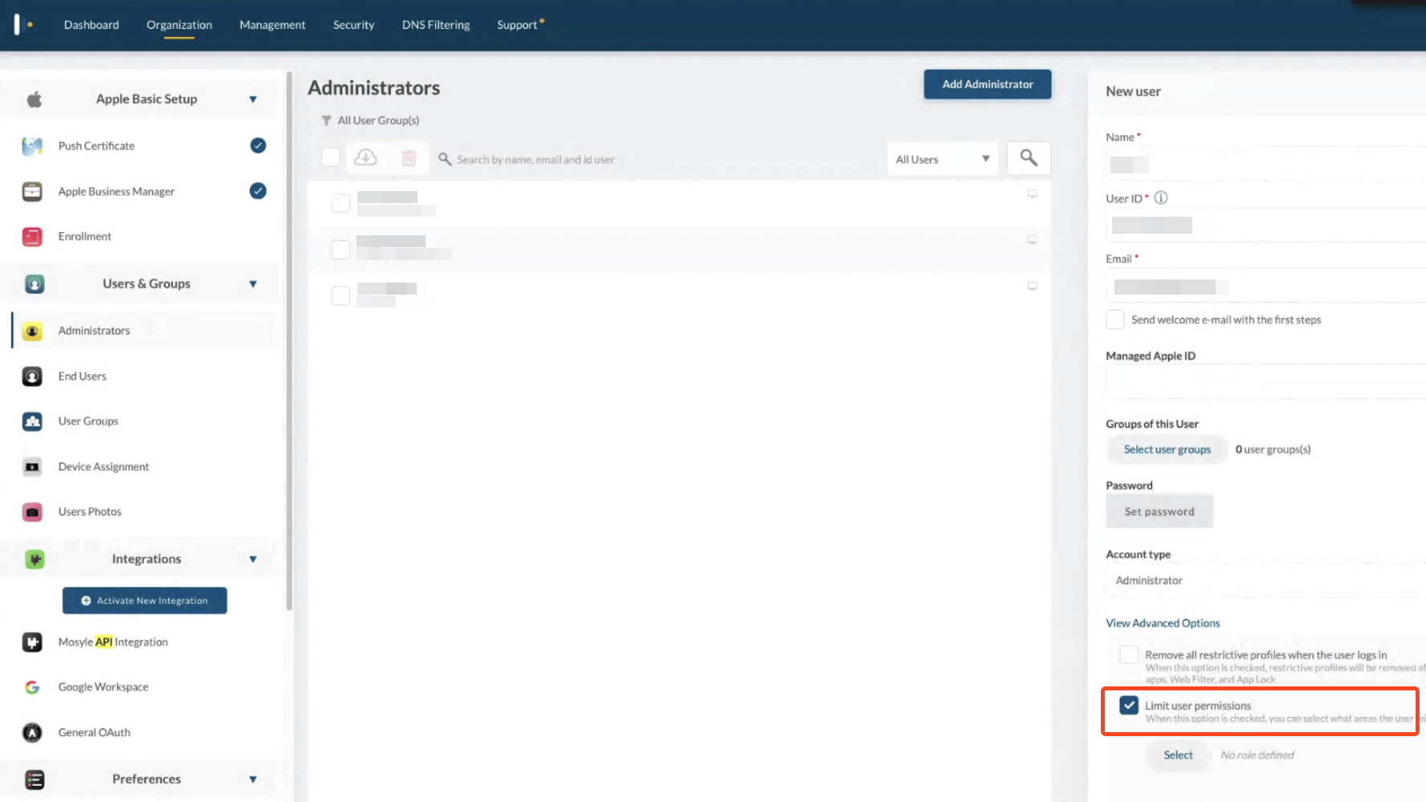Enable Send welcome e-mail checkbox
This screenshot has height=802, width=1426.
[1115, 320]
